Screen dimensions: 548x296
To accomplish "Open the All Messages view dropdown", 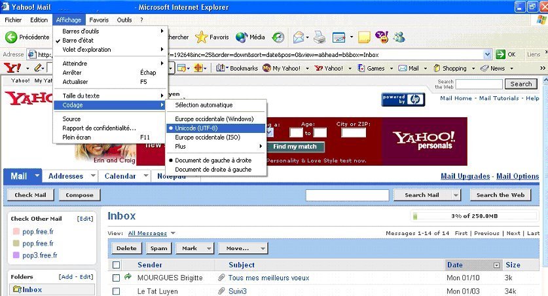I will pyautogui.click(x=152, y=233).
